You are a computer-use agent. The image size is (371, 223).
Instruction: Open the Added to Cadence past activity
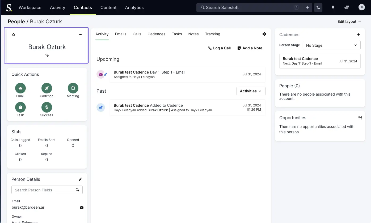pos(187,108)
